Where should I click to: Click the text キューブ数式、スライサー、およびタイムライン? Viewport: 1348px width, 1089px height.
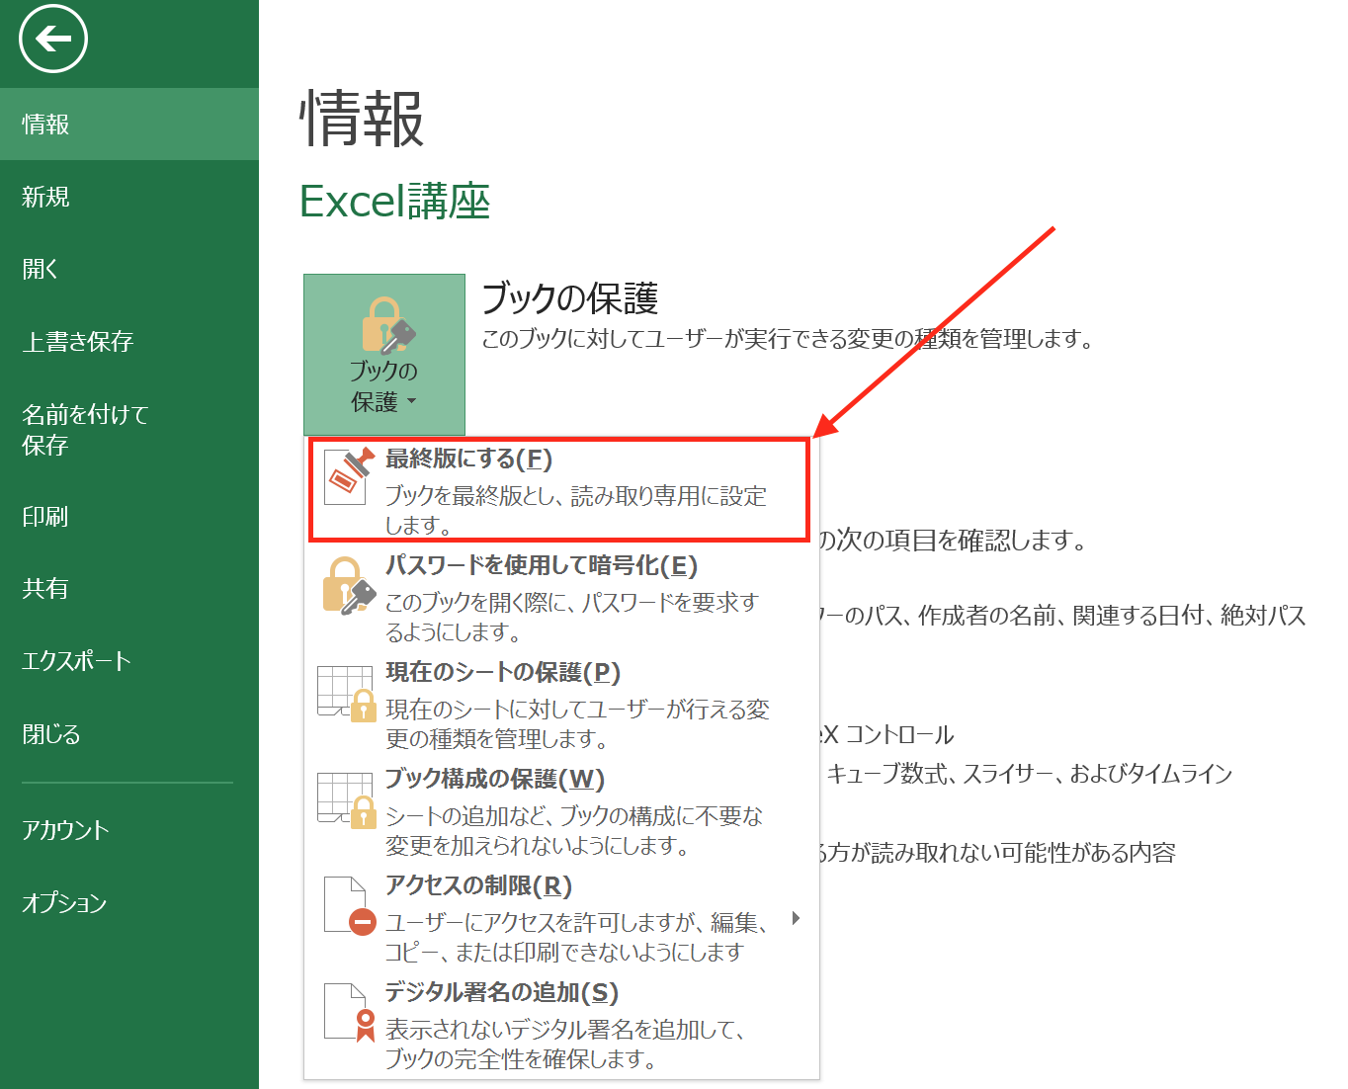coord(1030,774)
